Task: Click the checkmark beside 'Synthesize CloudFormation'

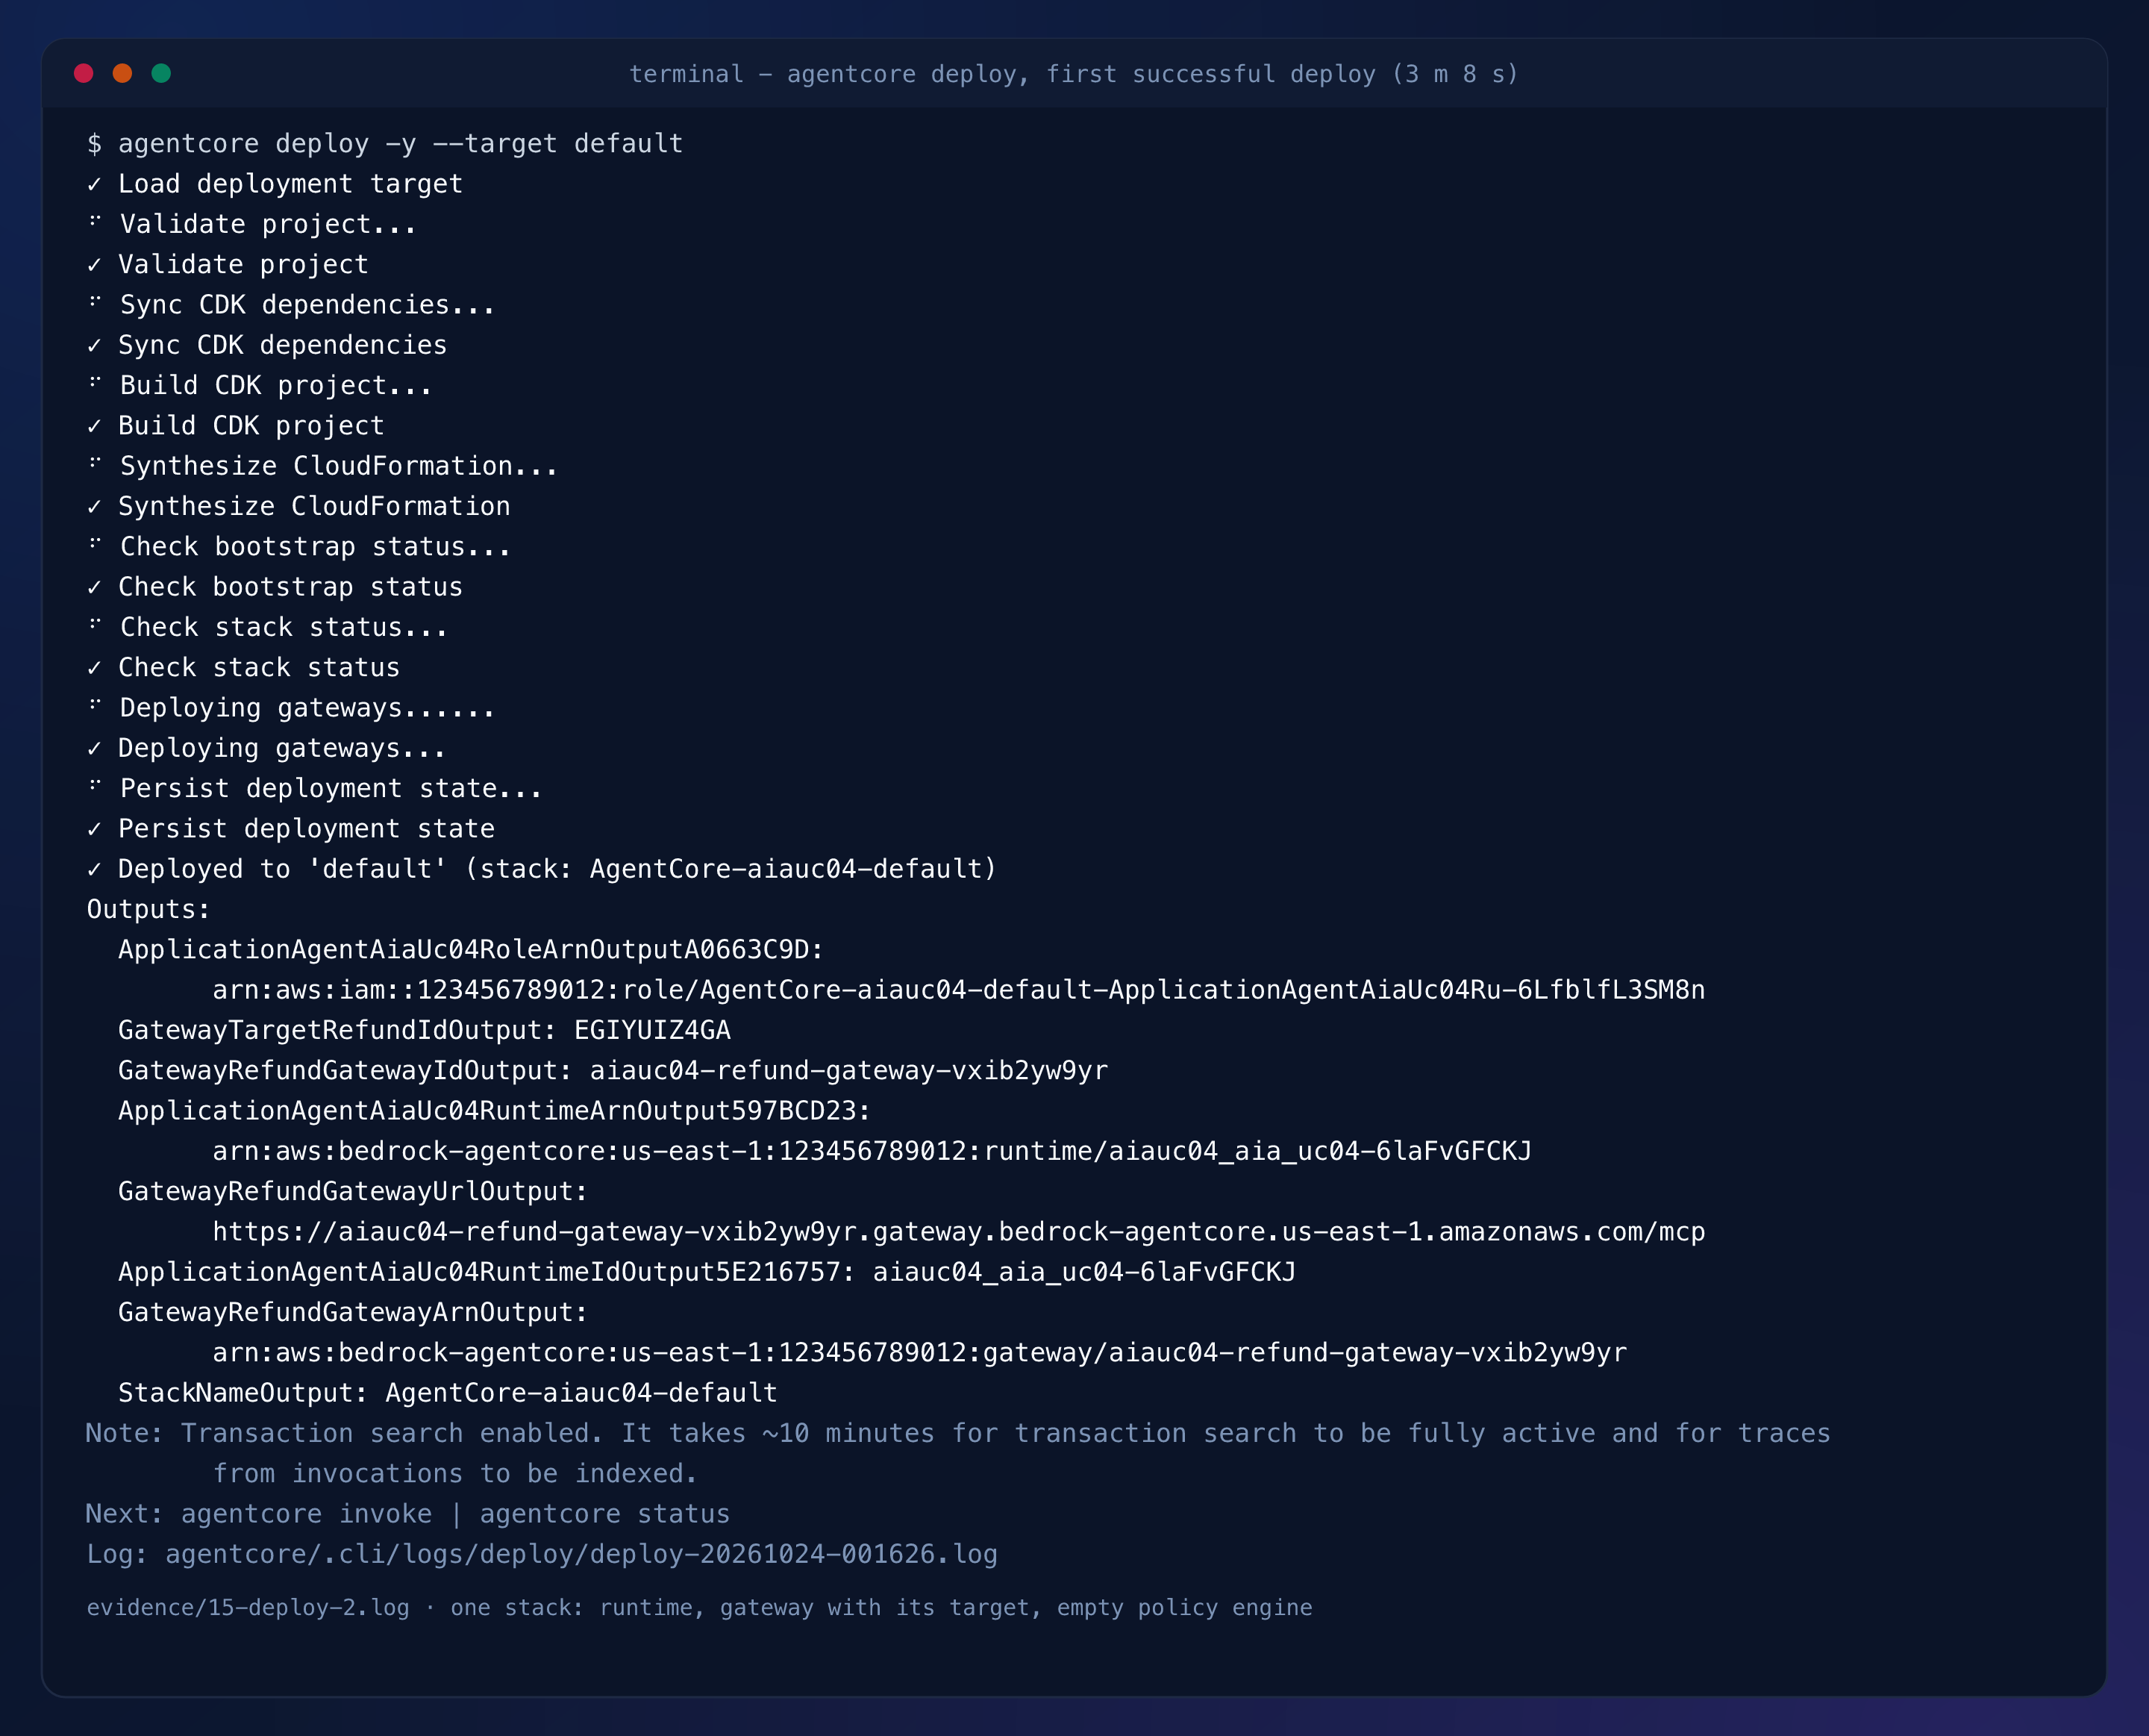Action: point(94,506)
